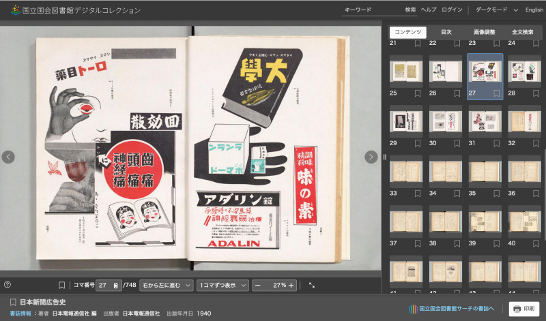Viewport: 546px width, 321px height.
Task: Toggle bookmark for thumbnail 31
Action: click(497, 143)
